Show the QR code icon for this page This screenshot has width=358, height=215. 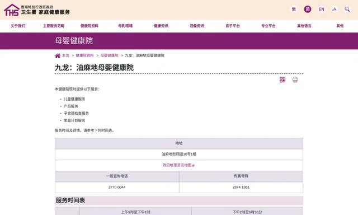point(282,80)
